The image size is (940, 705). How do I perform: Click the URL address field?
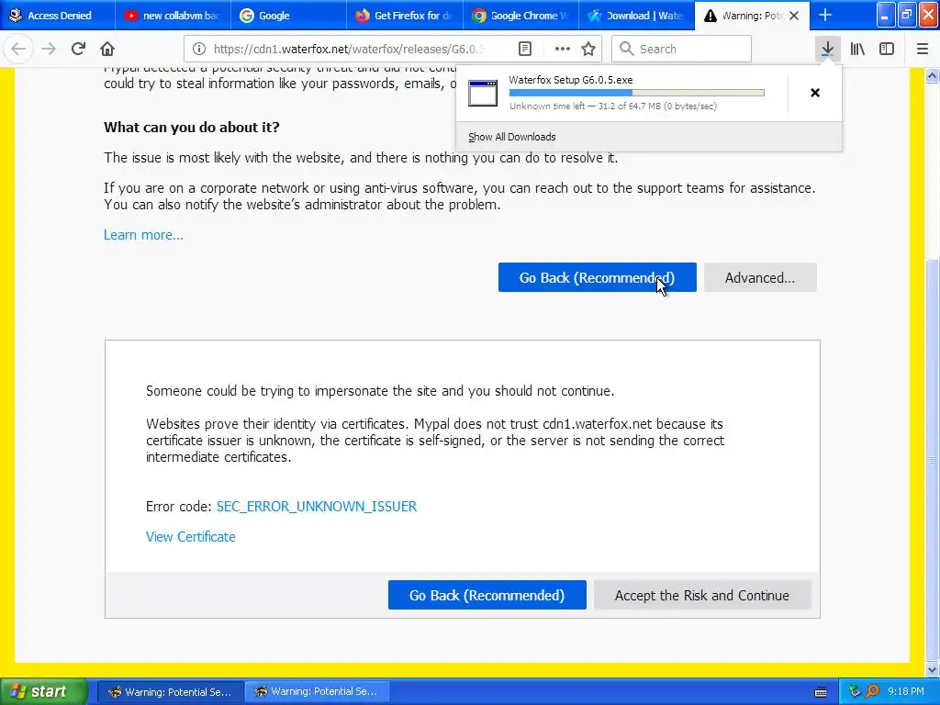tap(349, 49)
